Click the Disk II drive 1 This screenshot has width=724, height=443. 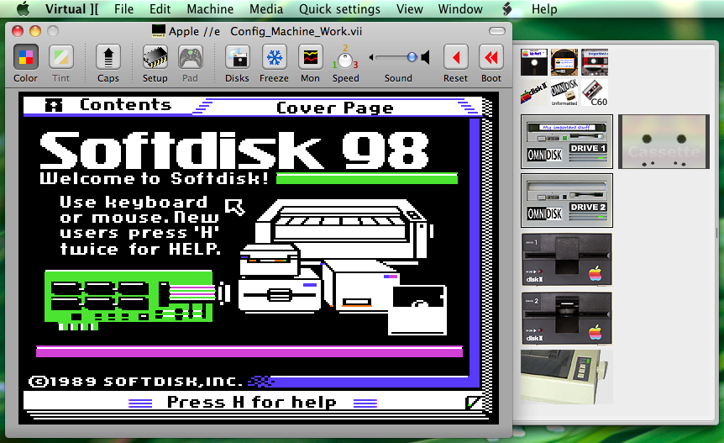(x=567, y=260)
